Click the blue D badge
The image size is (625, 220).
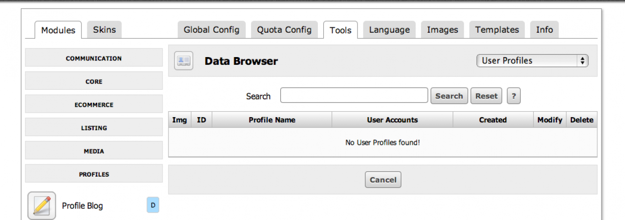(x=153, y=205)
